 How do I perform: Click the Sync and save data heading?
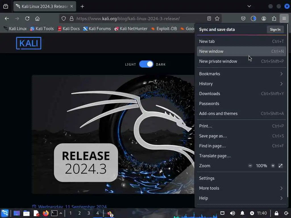tap(217, 30)
